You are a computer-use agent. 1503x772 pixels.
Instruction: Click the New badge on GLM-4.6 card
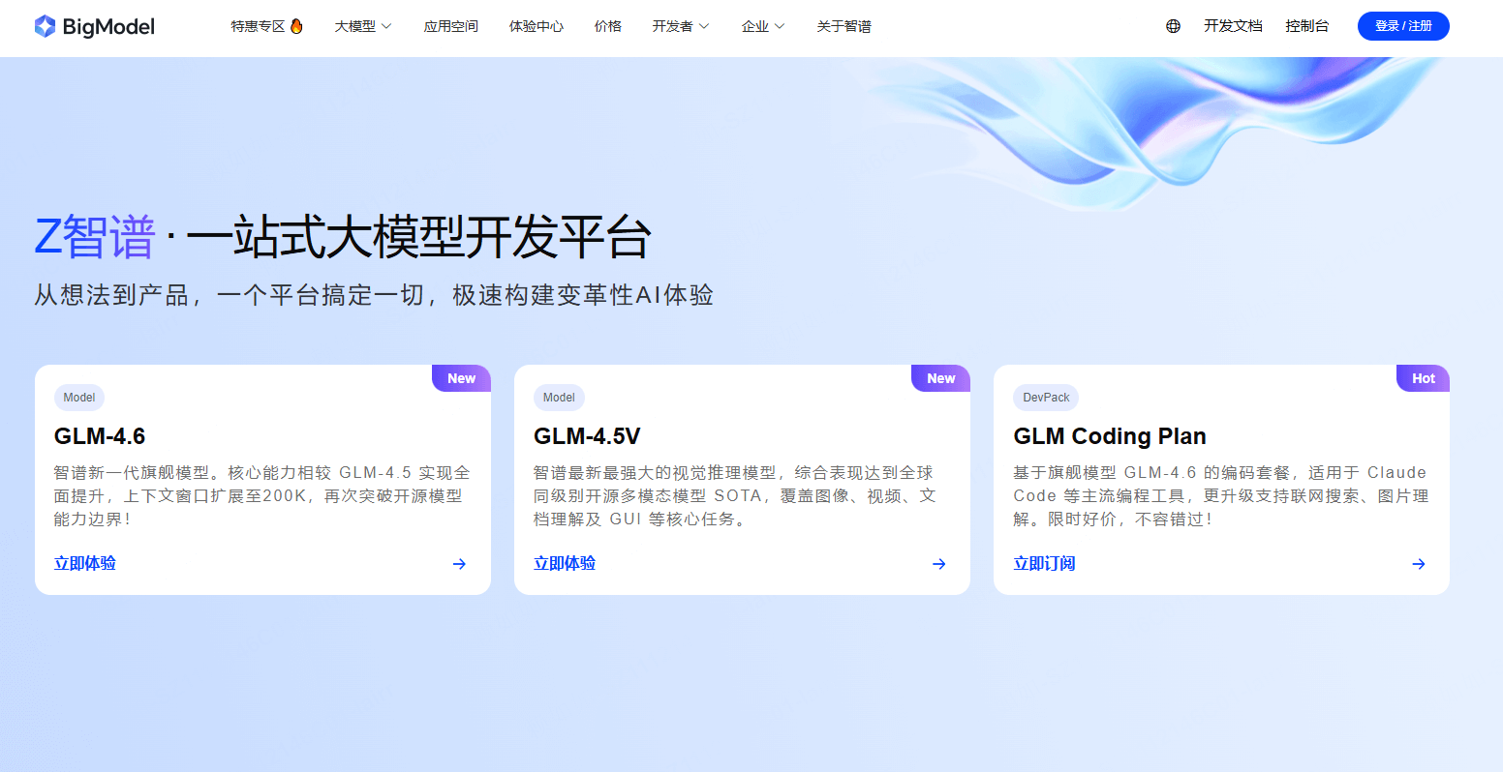(461, 378)
